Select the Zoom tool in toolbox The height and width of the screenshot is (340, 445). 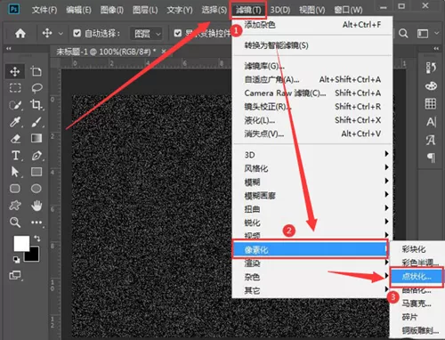[x=15, y=223]
